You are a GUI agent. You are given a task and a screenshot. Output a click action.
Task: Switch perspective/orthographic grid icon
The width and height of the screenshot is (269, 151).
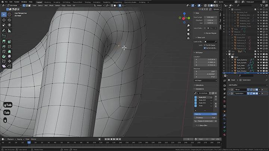click(188, 38)
